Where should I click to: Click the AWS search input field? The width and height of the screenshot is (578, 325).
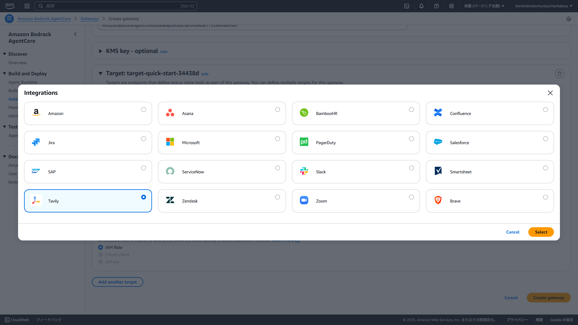tap(116, 6)
